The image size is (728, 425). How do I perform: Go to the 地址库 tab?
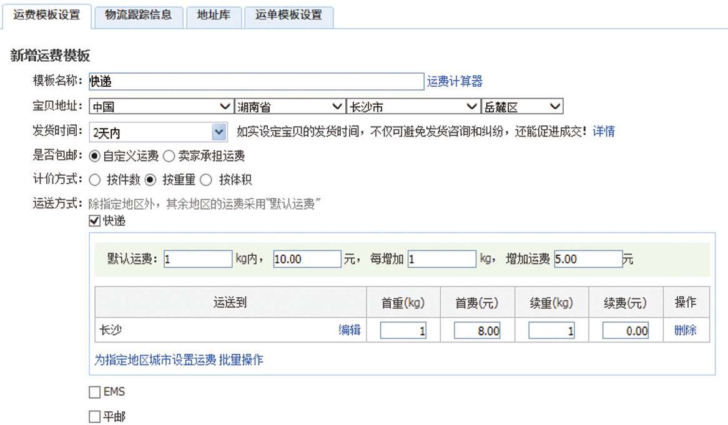[214, 16]
